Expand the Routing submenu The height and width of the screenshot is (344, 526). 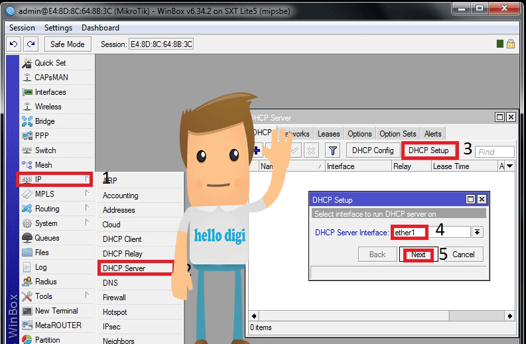[56, 209]
